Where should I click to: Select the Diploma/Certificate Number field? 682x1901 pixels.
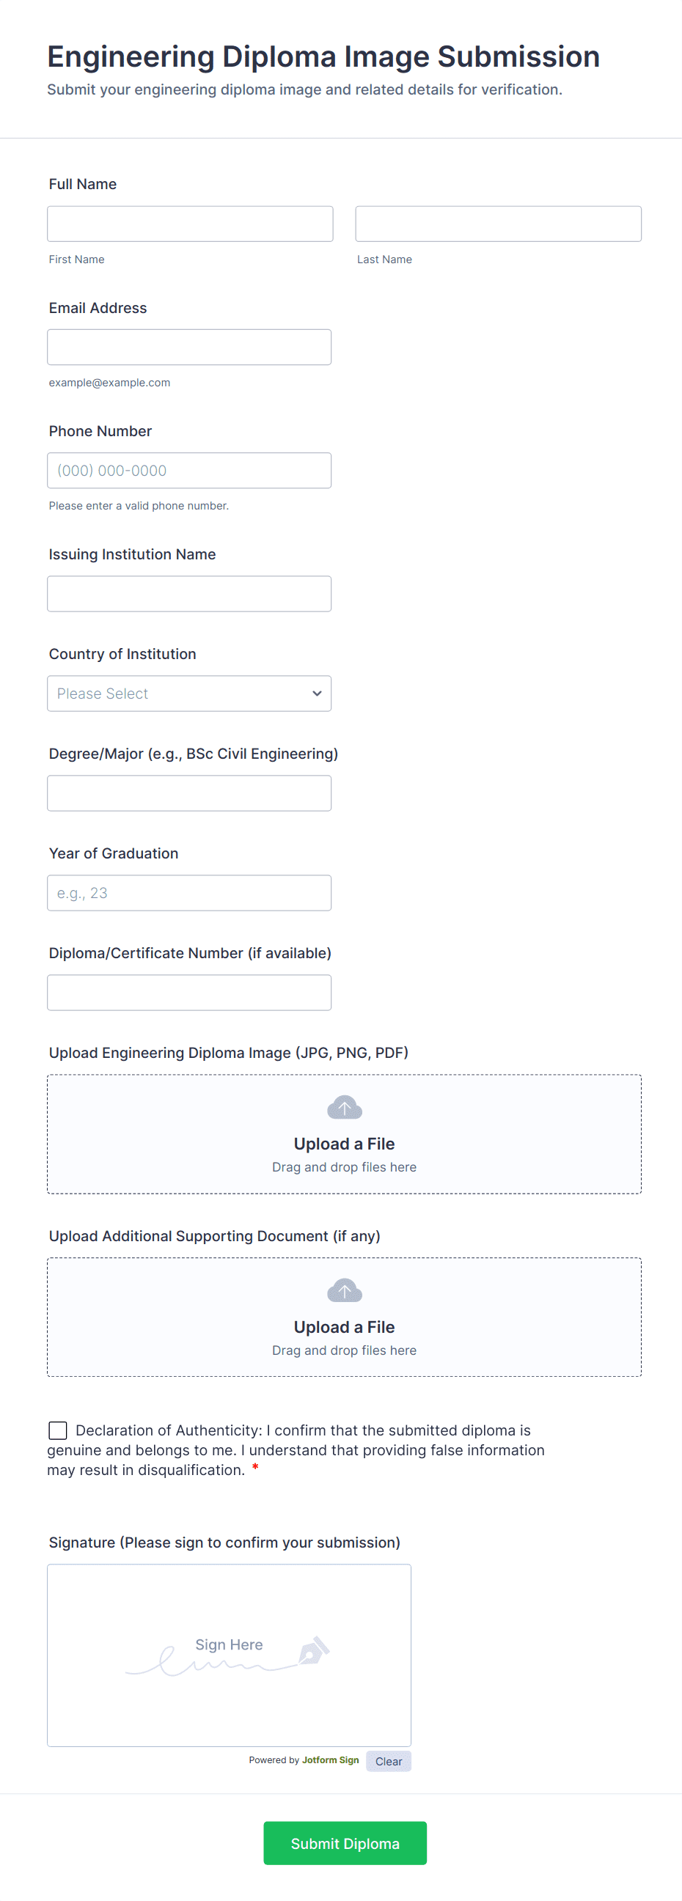coord(189,993)
